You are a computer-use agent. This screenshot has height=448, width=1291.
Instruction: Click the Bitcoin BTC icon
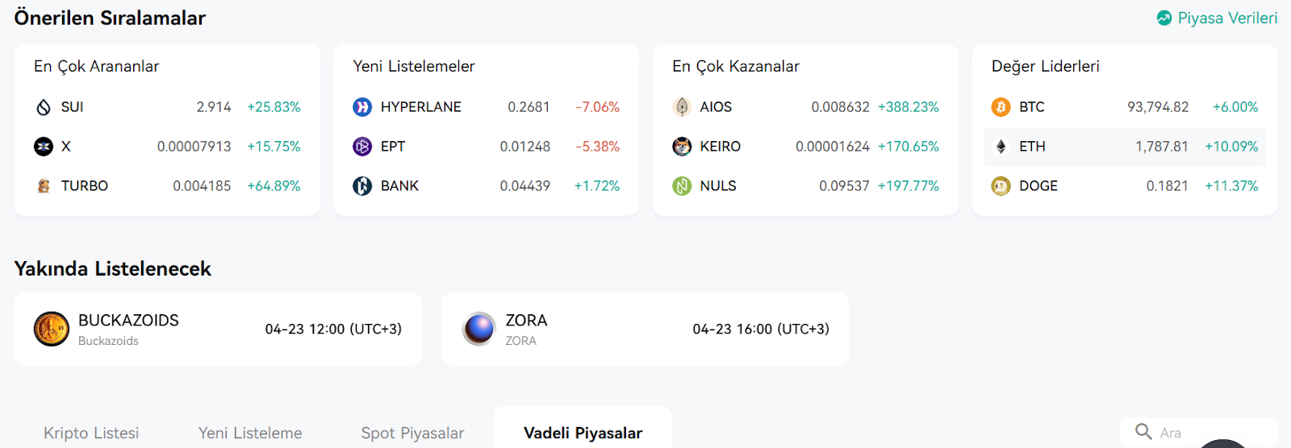pyautogui.click(x=1001, y=107)
